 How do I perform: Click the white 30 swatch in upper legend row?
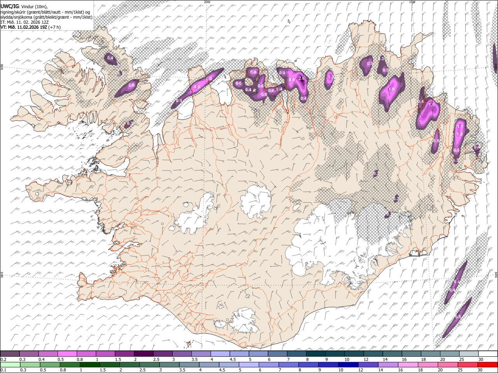[x=487, y=354]
